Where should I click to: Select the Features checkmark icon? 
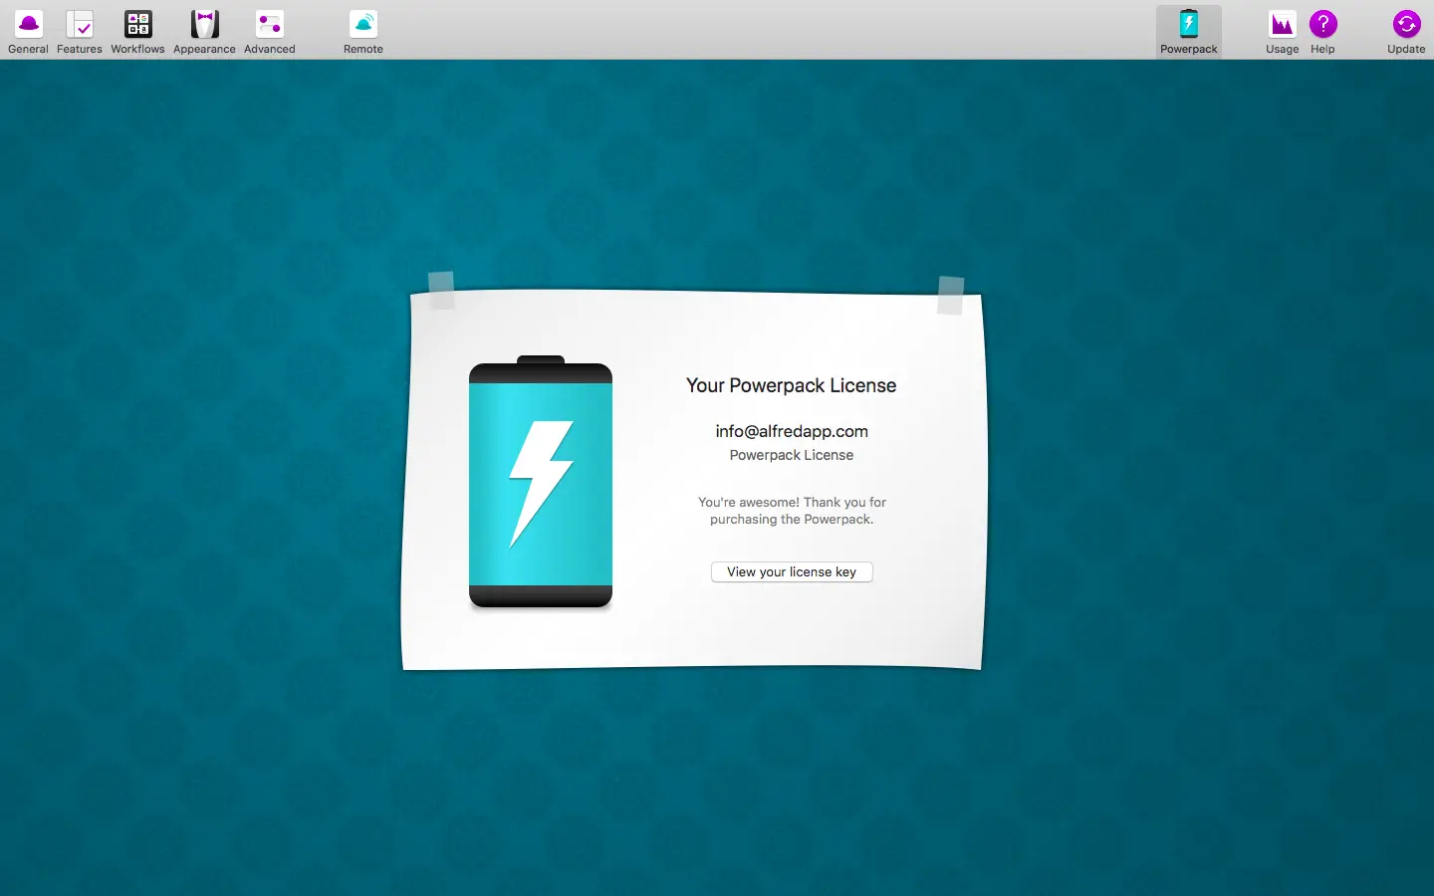pyautogui.click(x=80, y=24)
